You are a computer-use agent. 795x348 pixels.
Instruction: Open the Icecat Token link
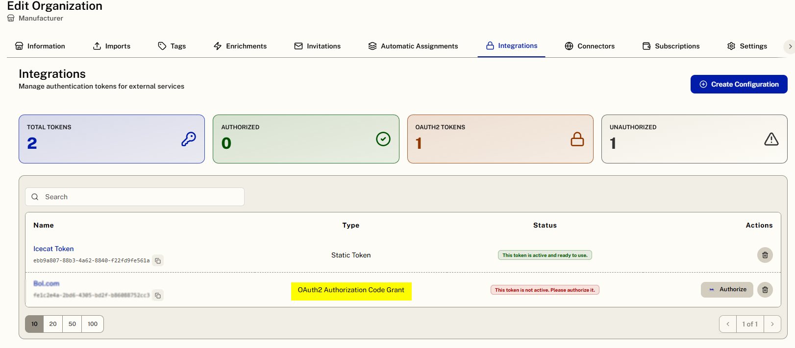[x=53, y=249]
